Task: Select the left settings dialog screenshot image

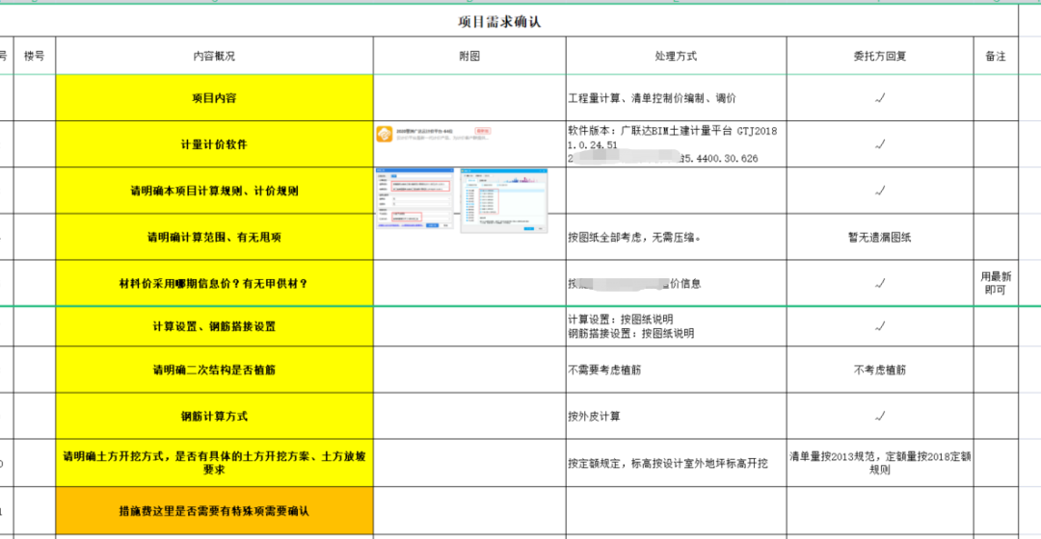Action: tap(414, 199)
